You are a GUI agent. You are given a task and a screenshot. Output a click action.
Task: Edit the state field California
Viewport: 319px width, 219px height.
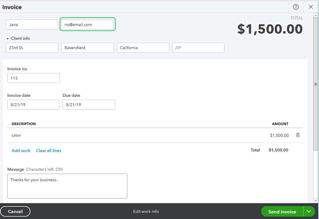pyautogui.click(x=143, y=48)
